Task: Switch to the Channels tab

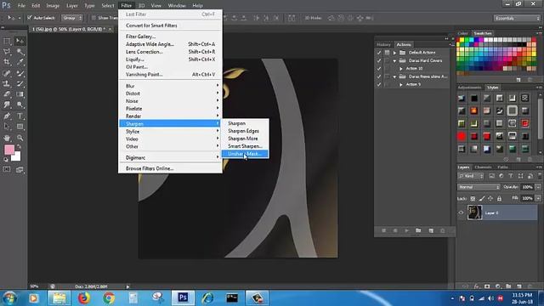Action: [483, 167]
